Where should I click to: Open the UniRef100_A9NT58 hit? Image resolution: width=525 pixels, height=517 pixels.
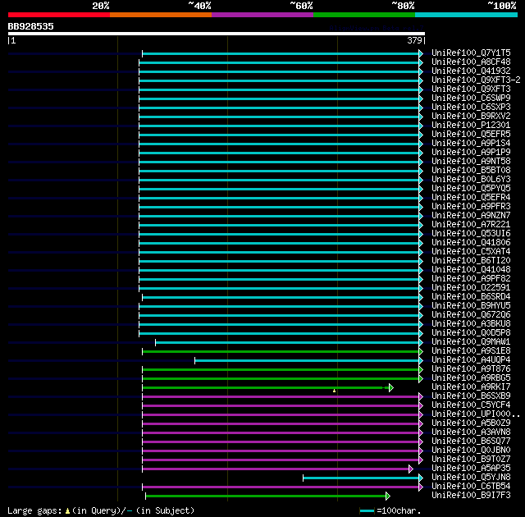click(471, 162)
